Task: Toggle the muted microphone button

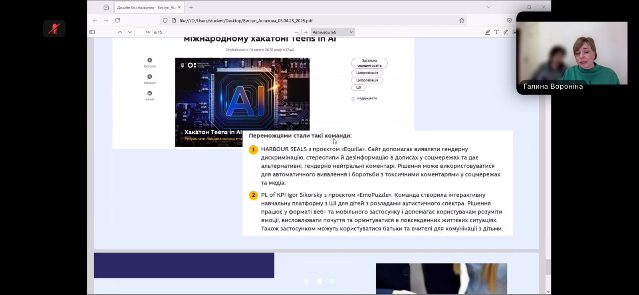Action: tap(54, 29)
